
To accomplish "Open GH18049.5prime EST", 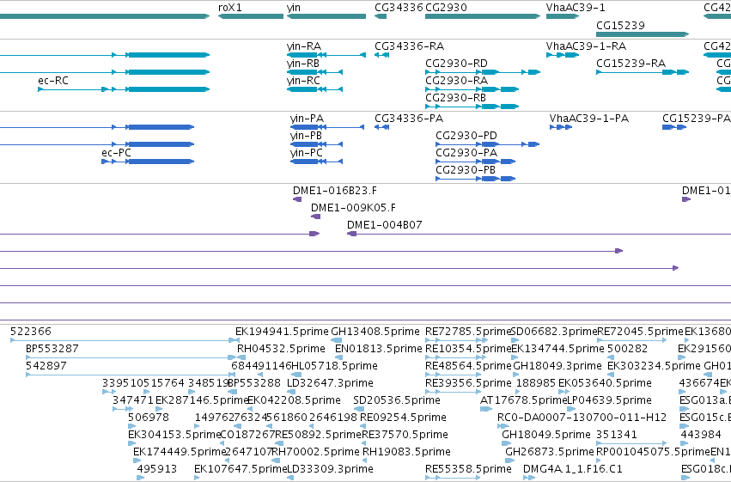I will [506, 444].
